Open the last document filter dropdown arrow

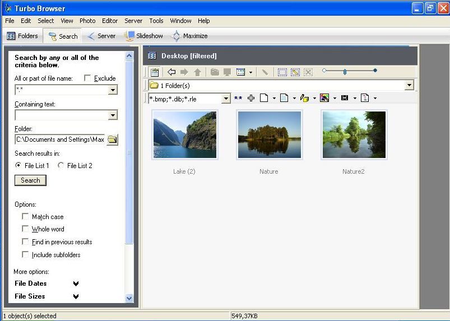click(375, 99)
